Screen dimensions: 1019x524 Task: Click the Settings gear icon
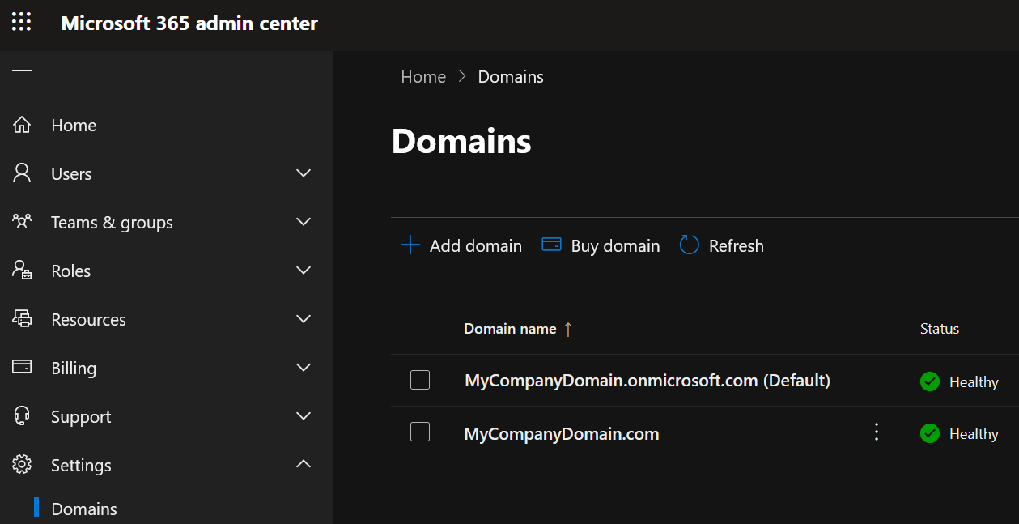(x=22, y=465)
